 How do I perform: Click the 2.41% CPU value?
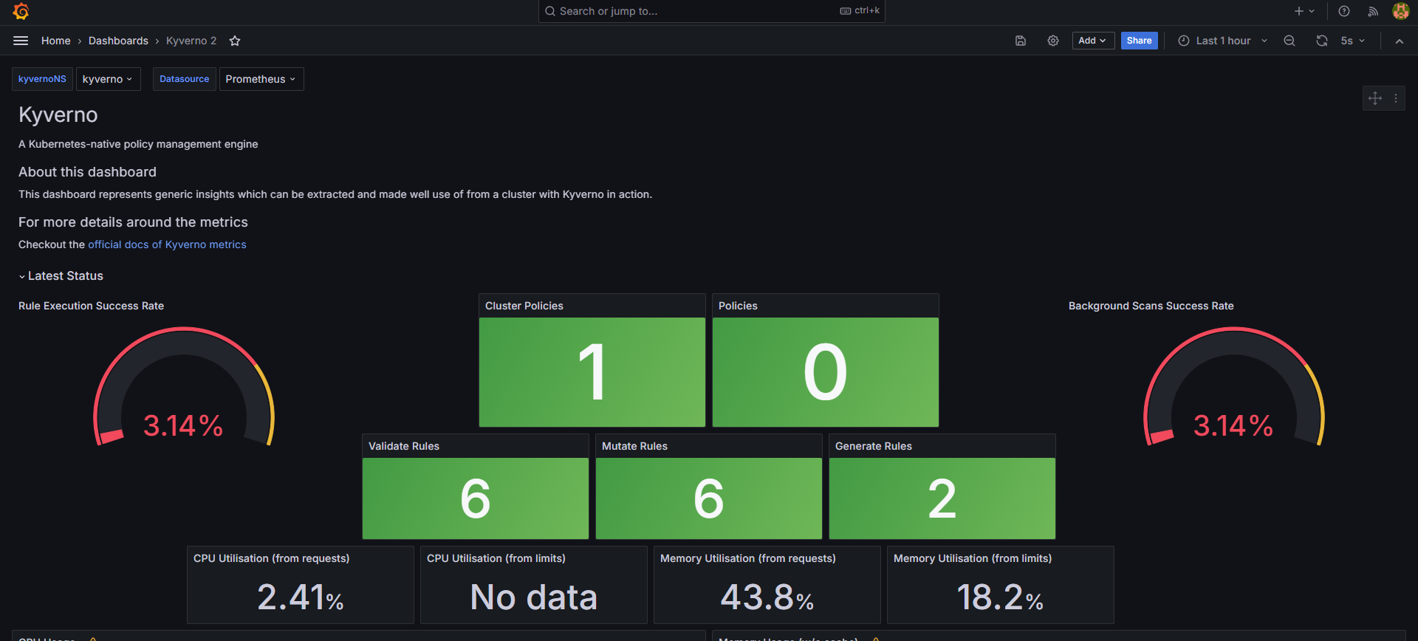pyautogui.click(x=301, y=597)
